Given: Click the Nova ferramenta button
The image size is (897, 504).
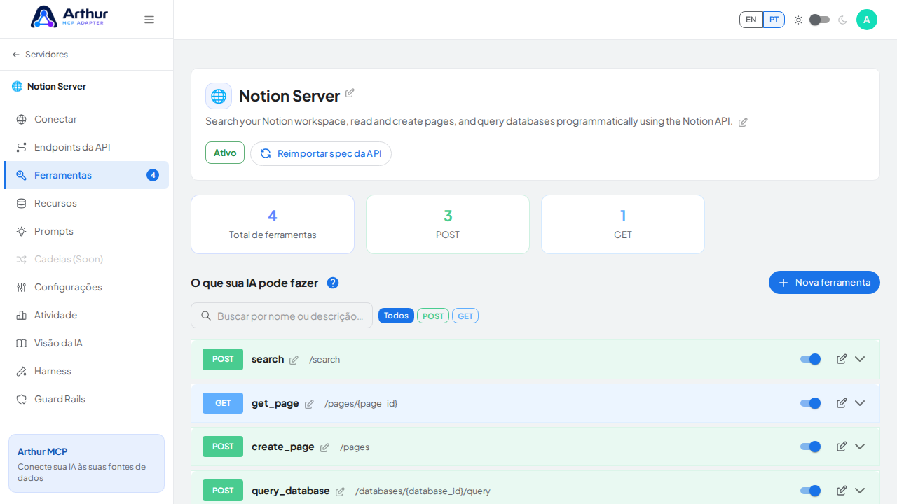Looking at the screenshot, I should (824, 282).
